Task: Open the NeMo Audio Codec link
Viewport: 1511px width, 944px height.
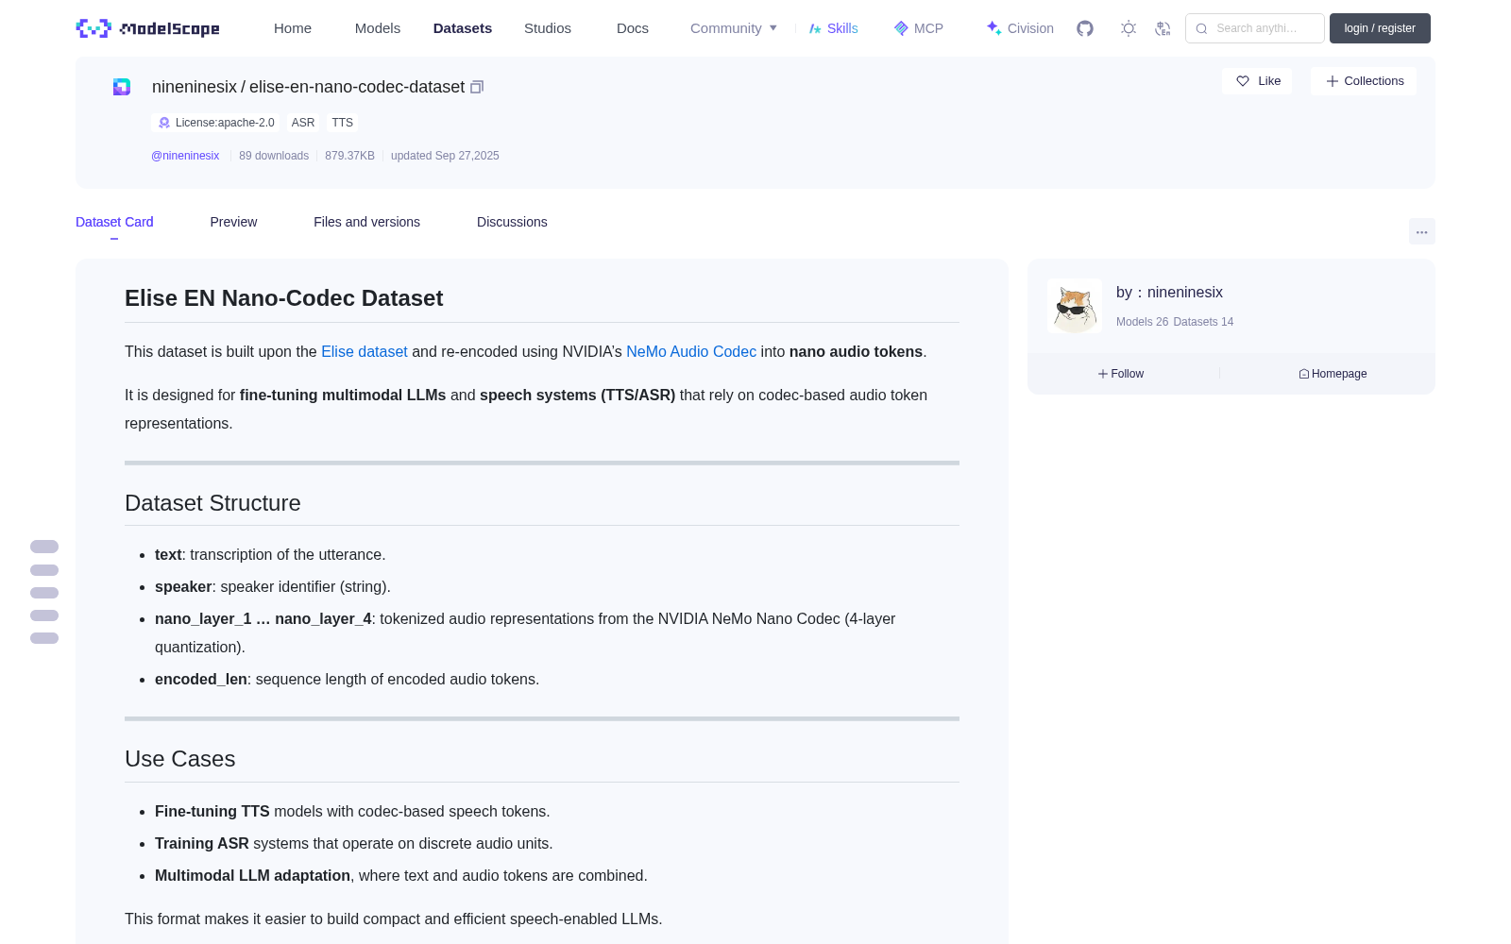Action: (x=691, y=351)
